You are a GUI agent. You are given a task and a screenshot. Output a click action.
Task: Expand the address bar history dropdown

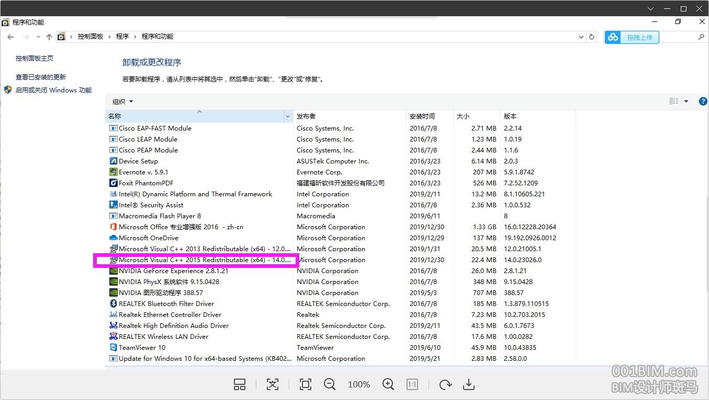pyautogui.click(x=581, y=37)
